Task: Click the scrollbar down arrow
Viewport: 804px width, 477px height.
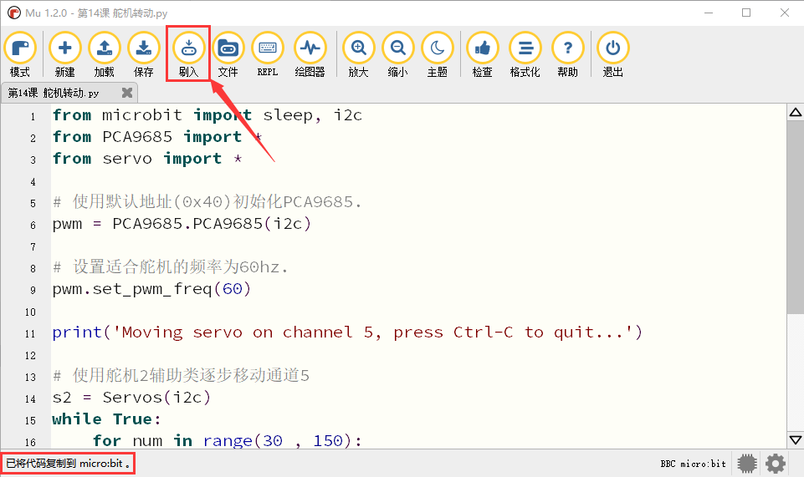Action: pyautogui.click(x=796, y=439)
